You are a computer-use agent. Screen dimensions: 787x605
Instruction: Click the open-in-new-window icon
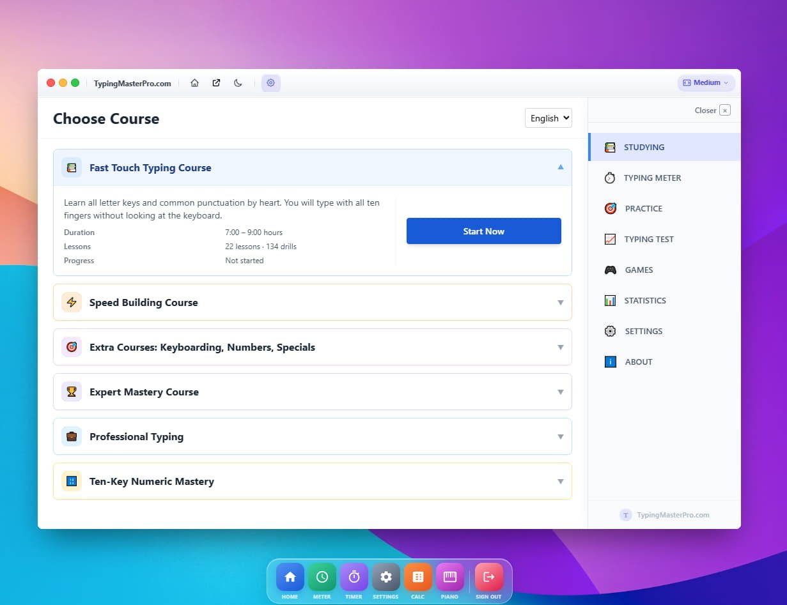216,83
